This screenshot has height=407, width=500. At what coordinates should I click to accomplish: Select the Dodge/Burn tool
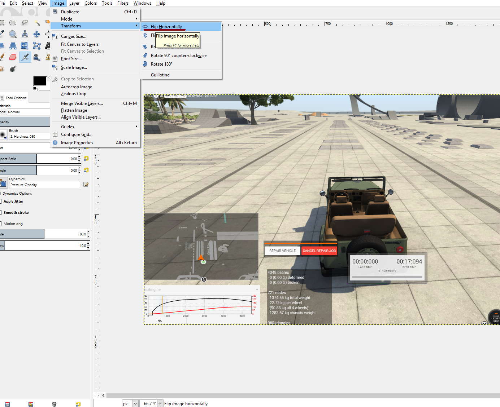click(13, 68)
